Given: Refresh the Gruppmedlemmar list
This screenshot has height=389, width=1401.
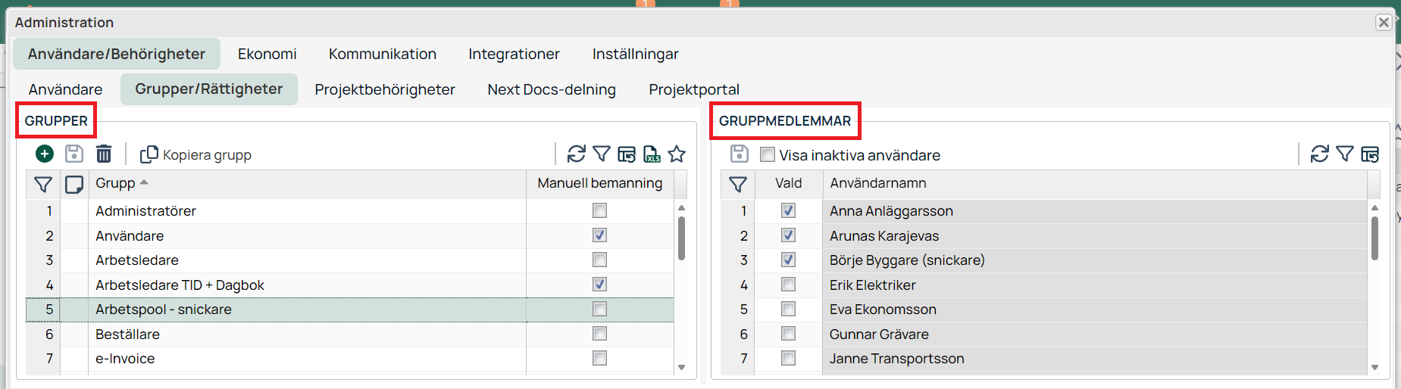Looking at the screenshot, I should coord(1319,154).
